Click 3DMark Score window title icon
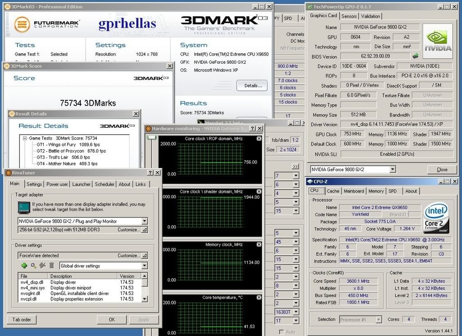Viewport: 462px width, 336px height. point(7,66)
